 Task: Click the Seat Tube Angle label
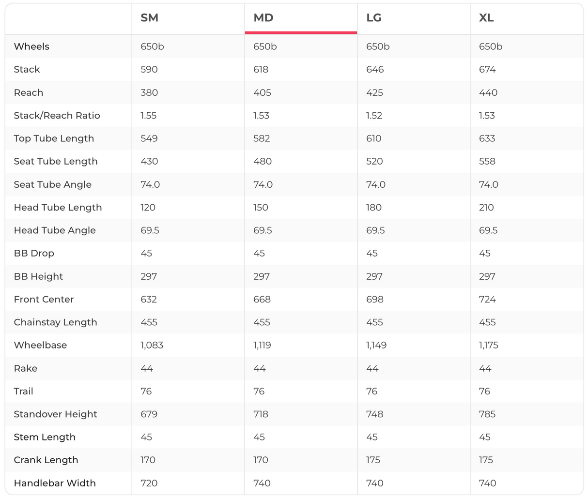[52, 184]
